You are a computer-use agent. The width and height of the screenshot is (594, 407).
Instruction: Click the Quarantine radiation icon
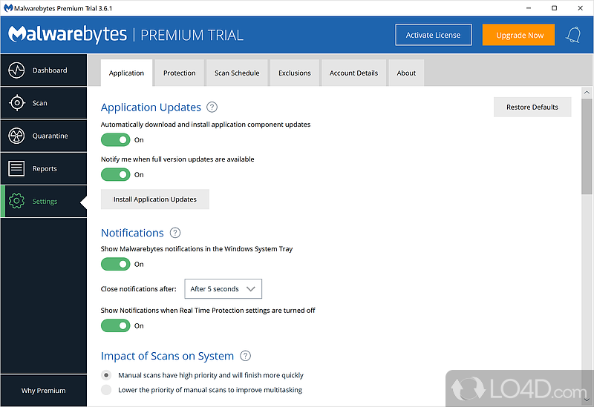16,136
